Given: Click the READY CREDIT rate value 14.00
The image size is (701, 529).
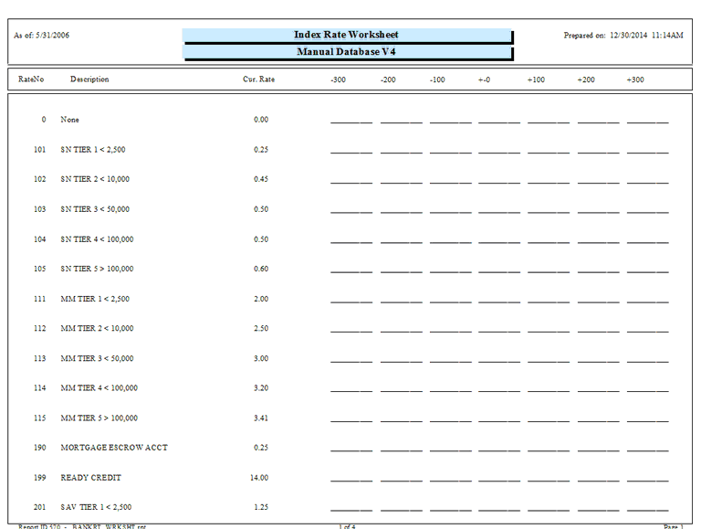Looking at the screenshot, I should pyautogui.click(x=259, y=478).
